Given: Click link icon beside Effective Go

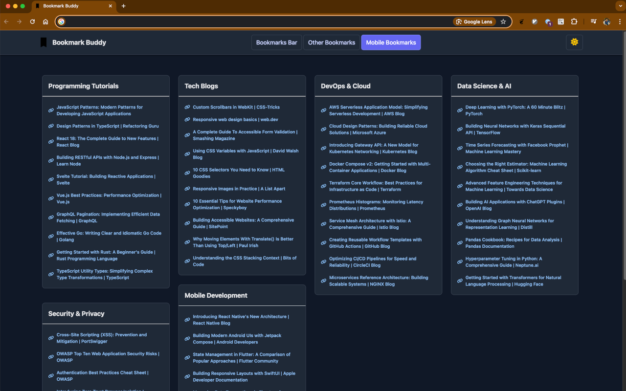Looking at the screenshot, I should click(x=51, y=237).
